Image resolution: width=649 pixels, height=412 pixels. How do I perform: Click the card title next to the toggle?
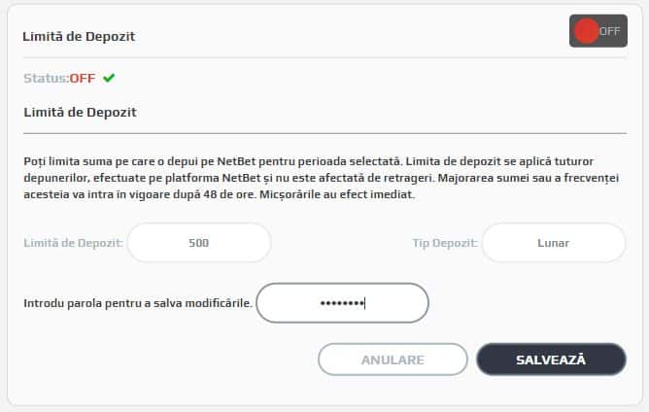pyautogui.click(x=79, y=37)
